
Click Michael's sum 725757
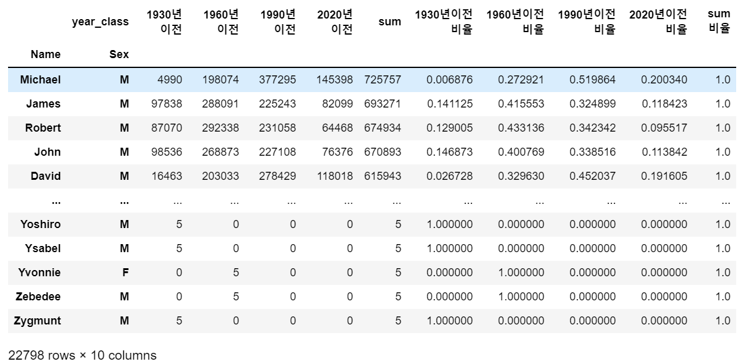tap(383, 80)
